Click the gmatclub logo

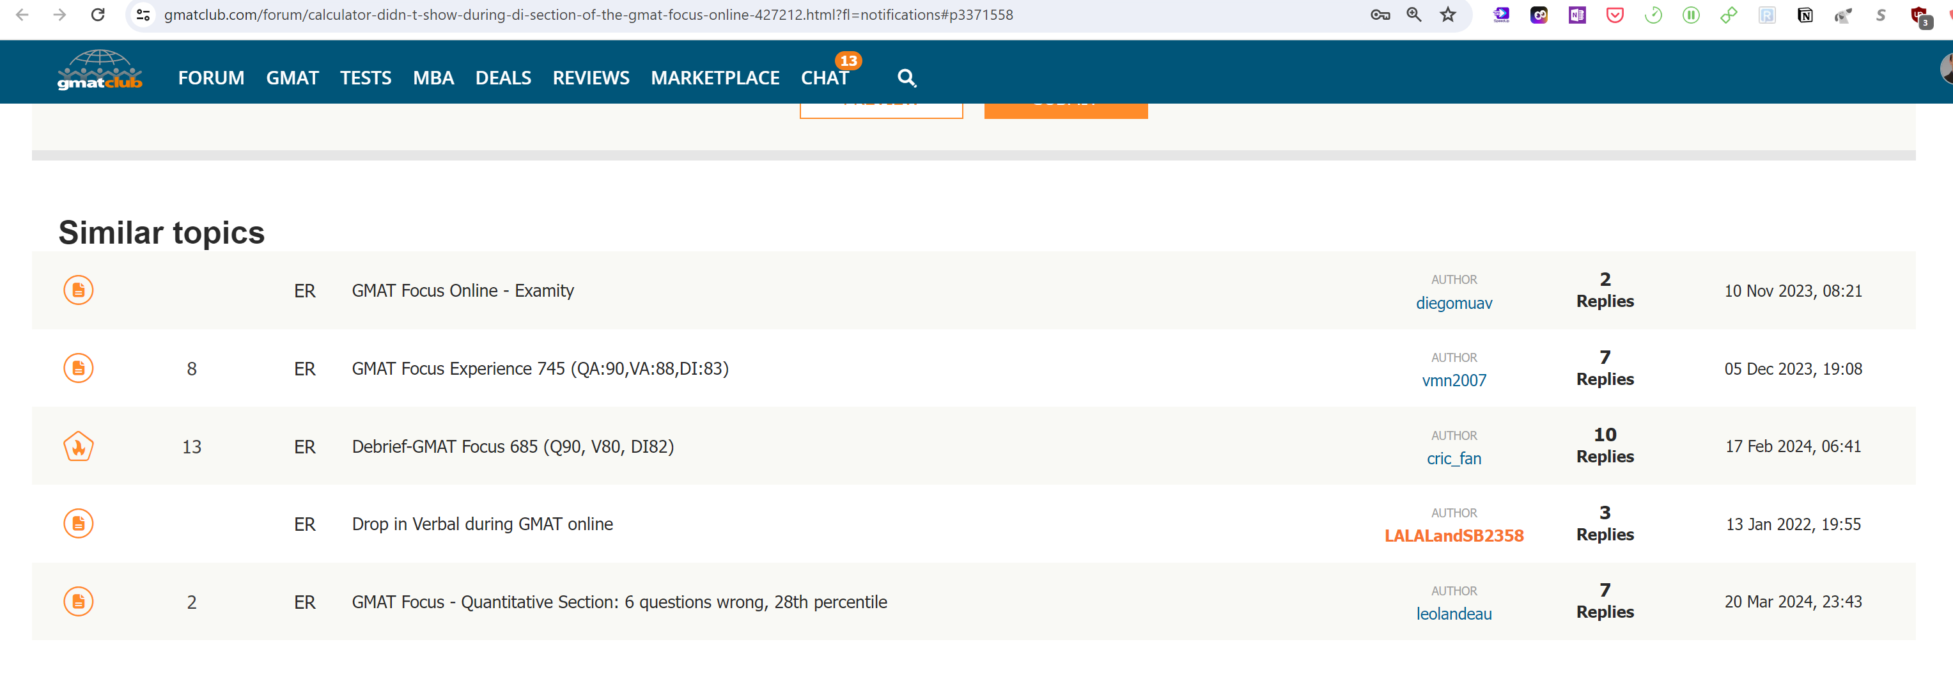tap(99, 70)
